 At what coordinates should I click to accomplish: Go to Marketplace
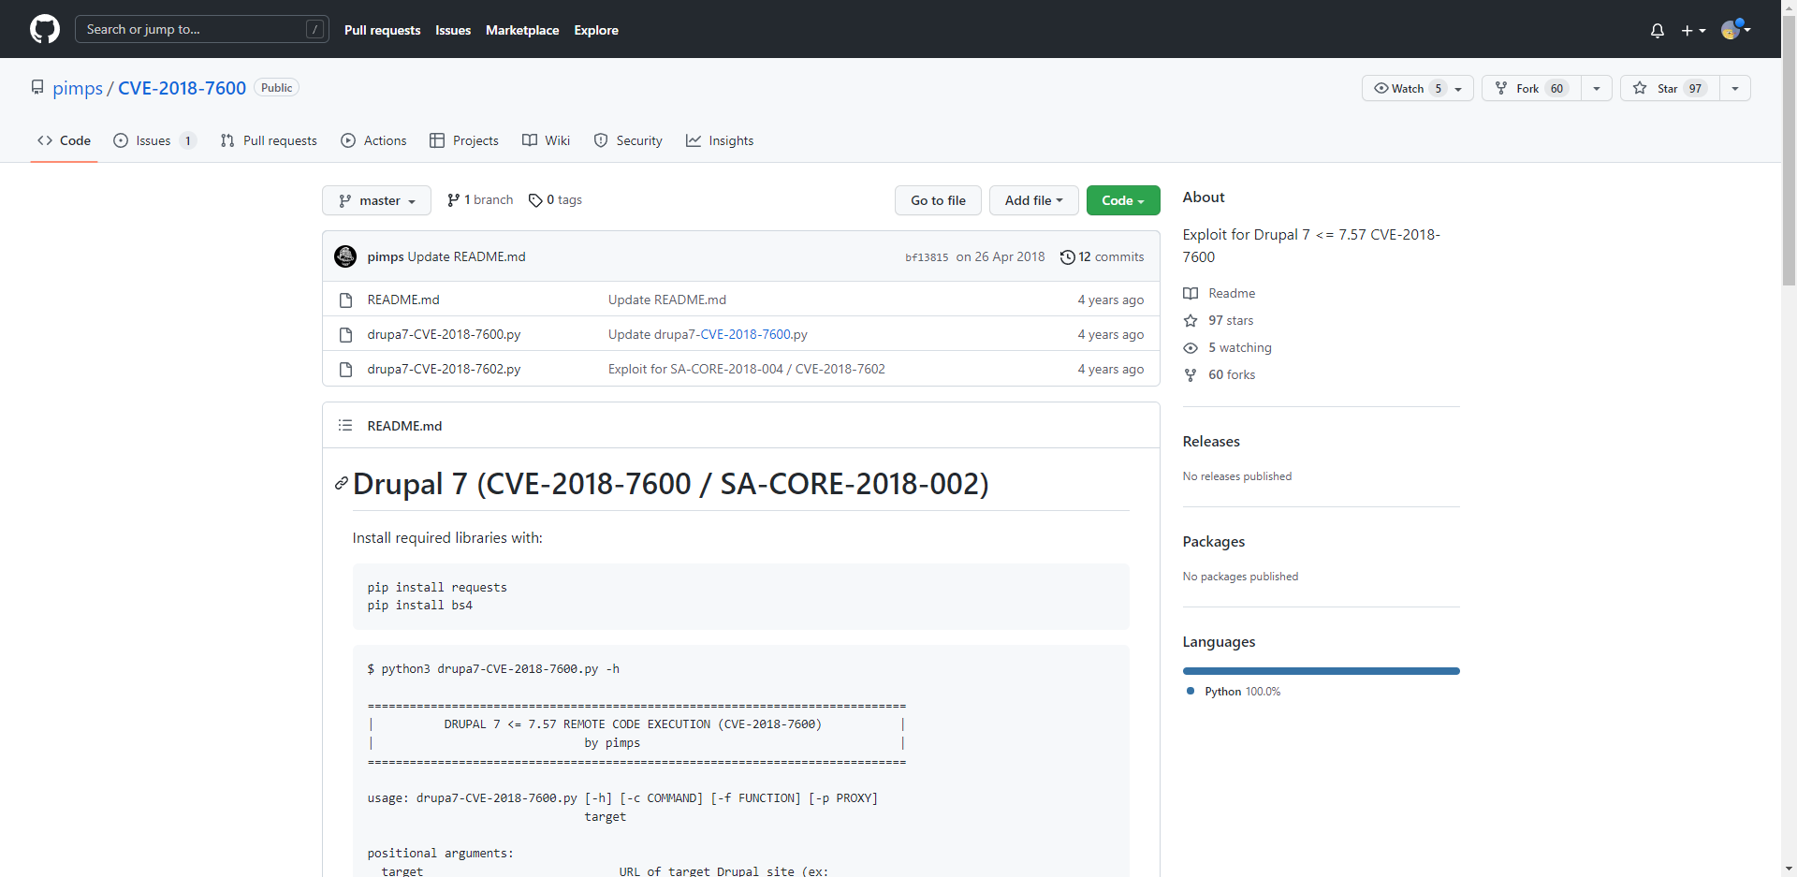click(x=522, y=30)
